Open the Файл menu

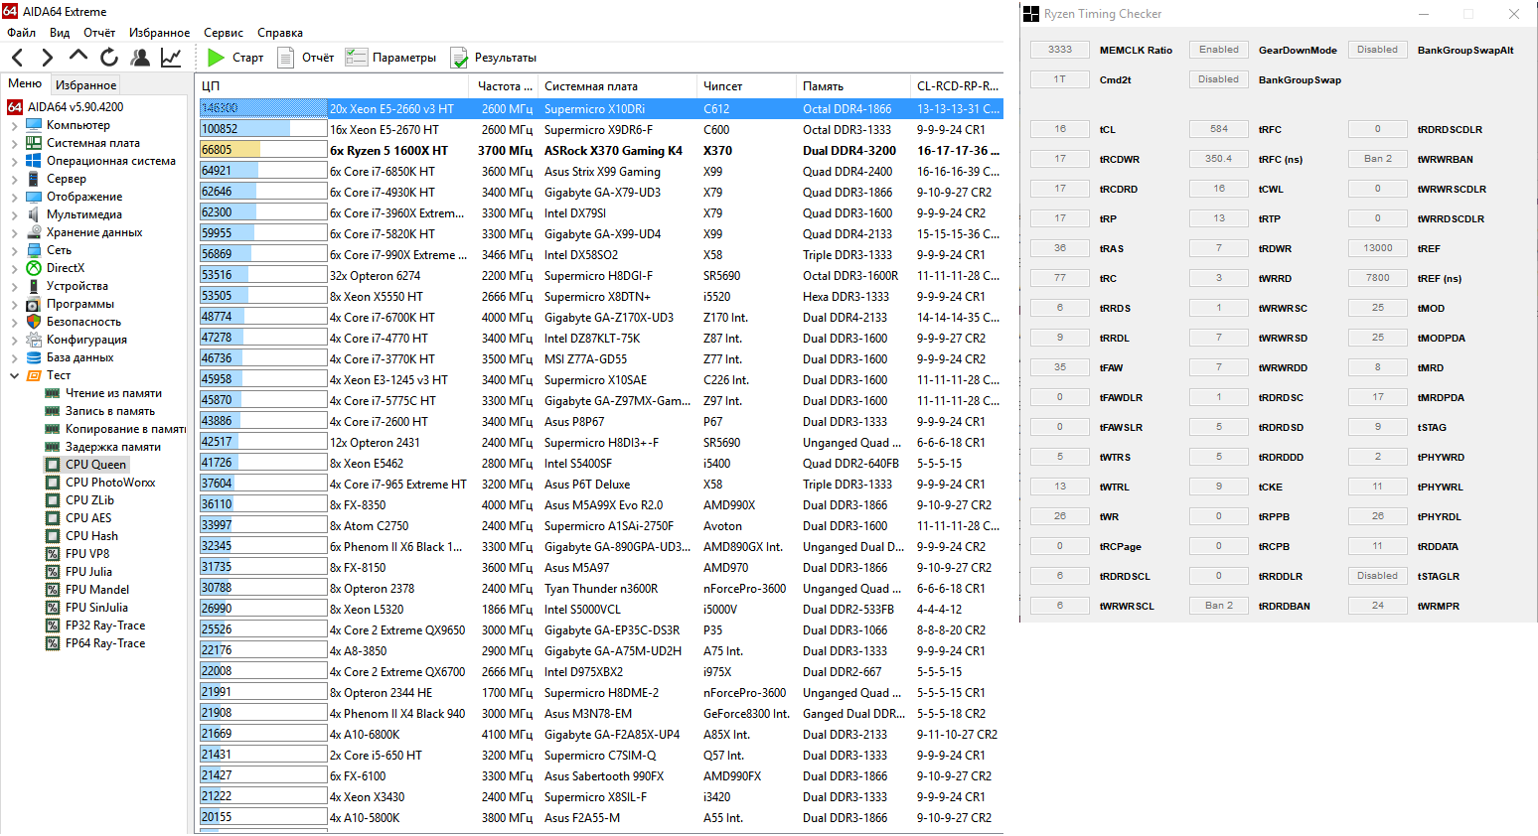(x=21, y=33)
